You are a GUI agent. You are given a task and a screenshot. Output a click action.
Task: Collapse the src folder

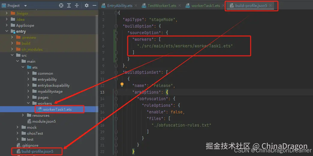pos(12,55)
